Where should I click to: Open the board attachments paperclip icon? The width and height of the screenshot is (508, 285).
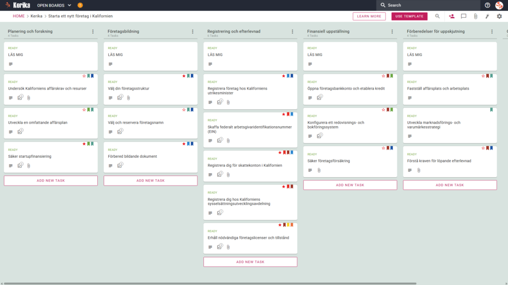pos(475,16)
